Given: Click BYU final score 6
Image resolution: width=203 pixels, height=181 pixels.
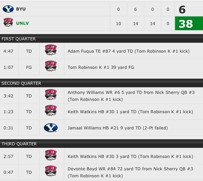Looking at the screenshot, I should [x=182, y=9].
